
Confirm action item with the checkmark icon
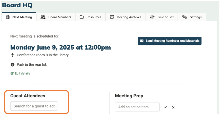165,107
